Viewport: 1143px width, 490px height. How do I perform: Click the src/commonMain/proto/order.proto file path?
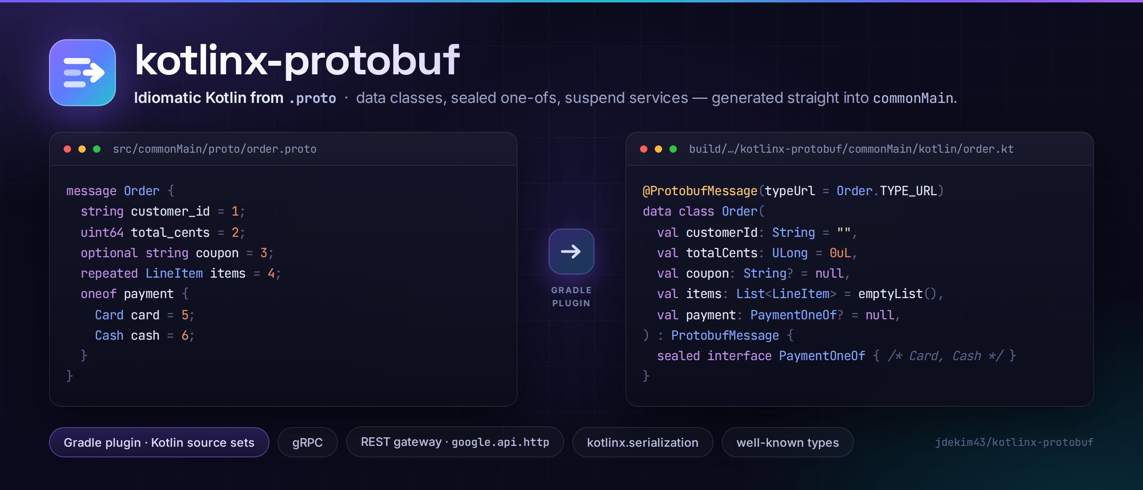coord(215,149)
